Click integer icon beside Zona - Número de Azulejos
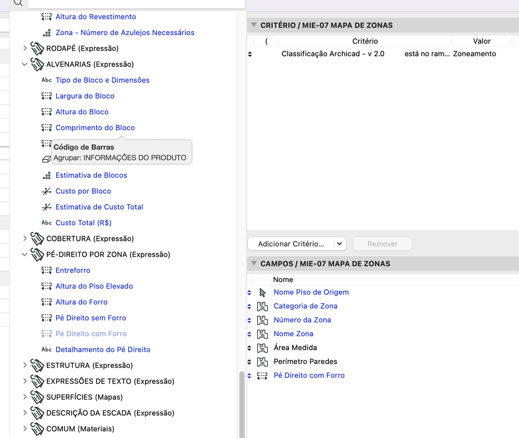Viewport: 519px width, 438px height. click(47, 33)
